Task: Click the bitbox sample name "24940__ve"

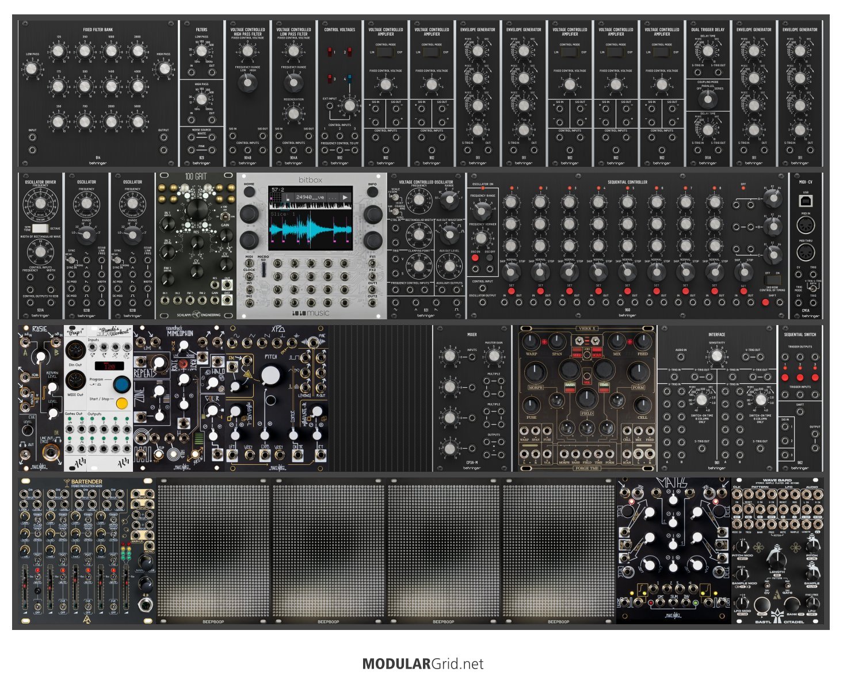Action: click(311, 197)
